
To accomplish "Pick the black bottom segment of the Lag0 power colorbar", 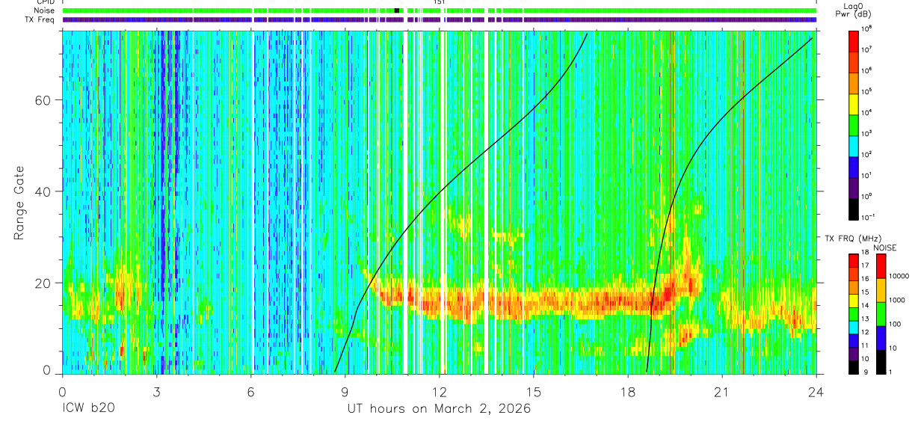I will point(854,208).
